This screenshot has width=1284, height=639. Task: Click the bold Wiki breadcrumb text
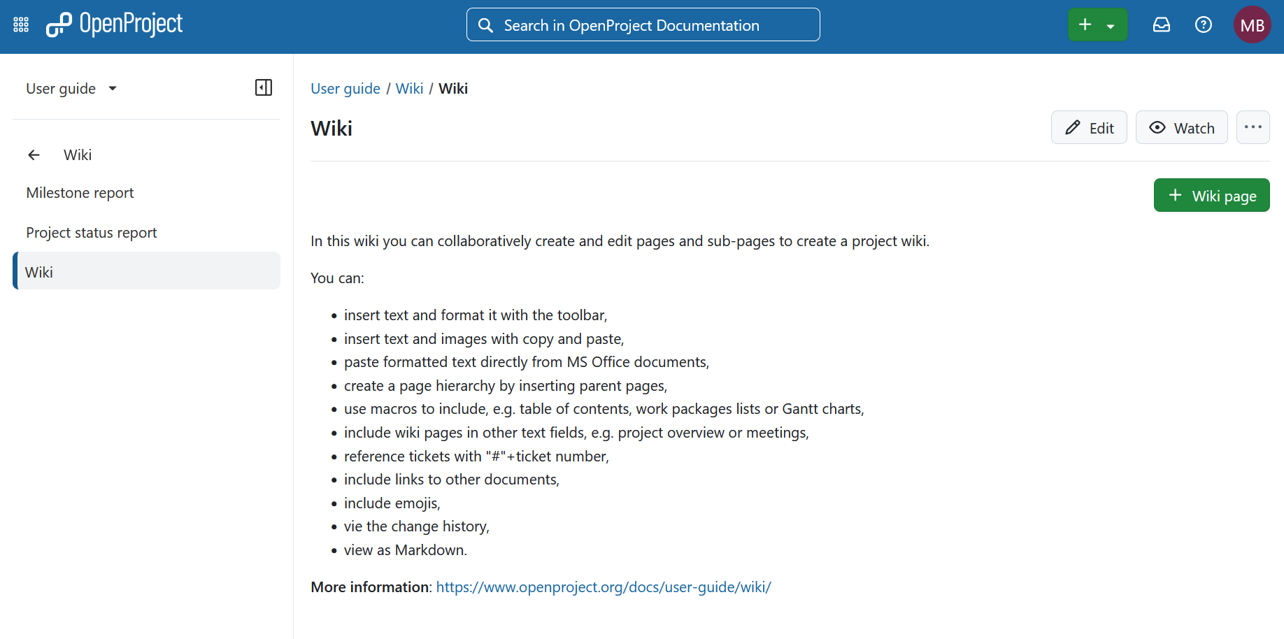coord(453,89)
